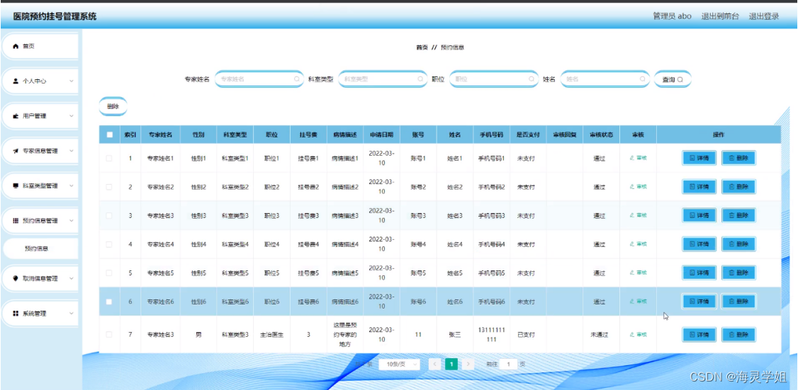Open 首页 in the breadcrumb
This screenshot has height=390, width=798.
(x=422, y=47)
